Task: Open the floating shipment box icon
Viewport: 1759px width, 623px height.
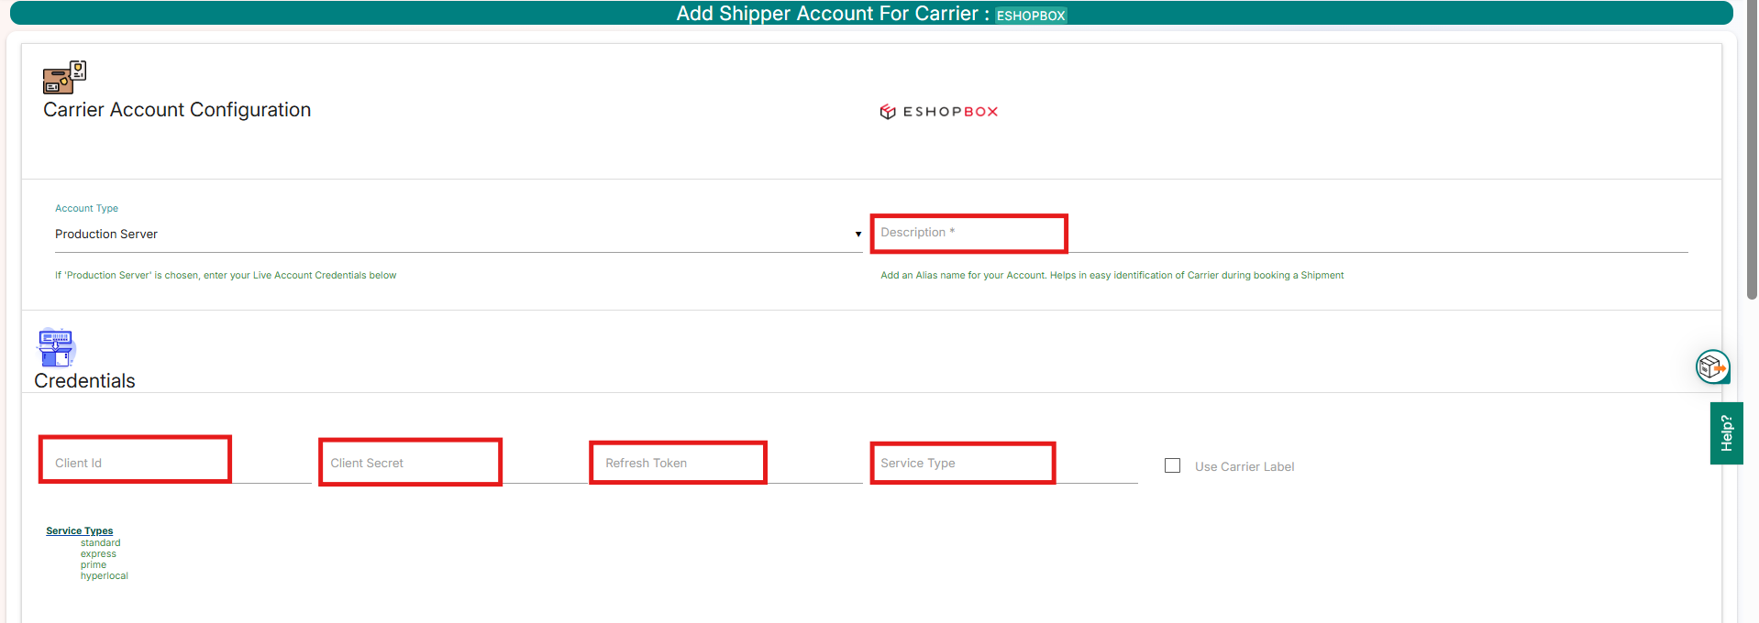Action: click(x=1712, y=367)
